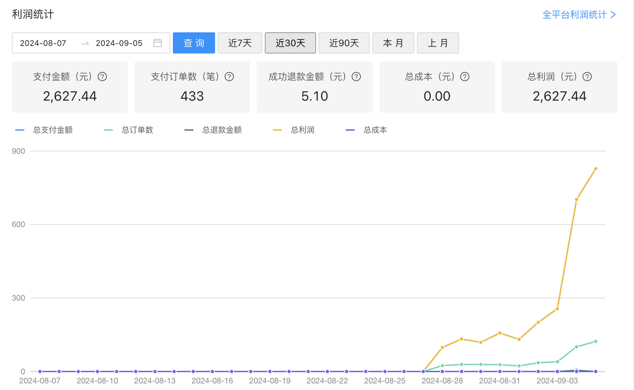
Task: Click help icon next to 总成本（元）
Action: tap(465, 77)
